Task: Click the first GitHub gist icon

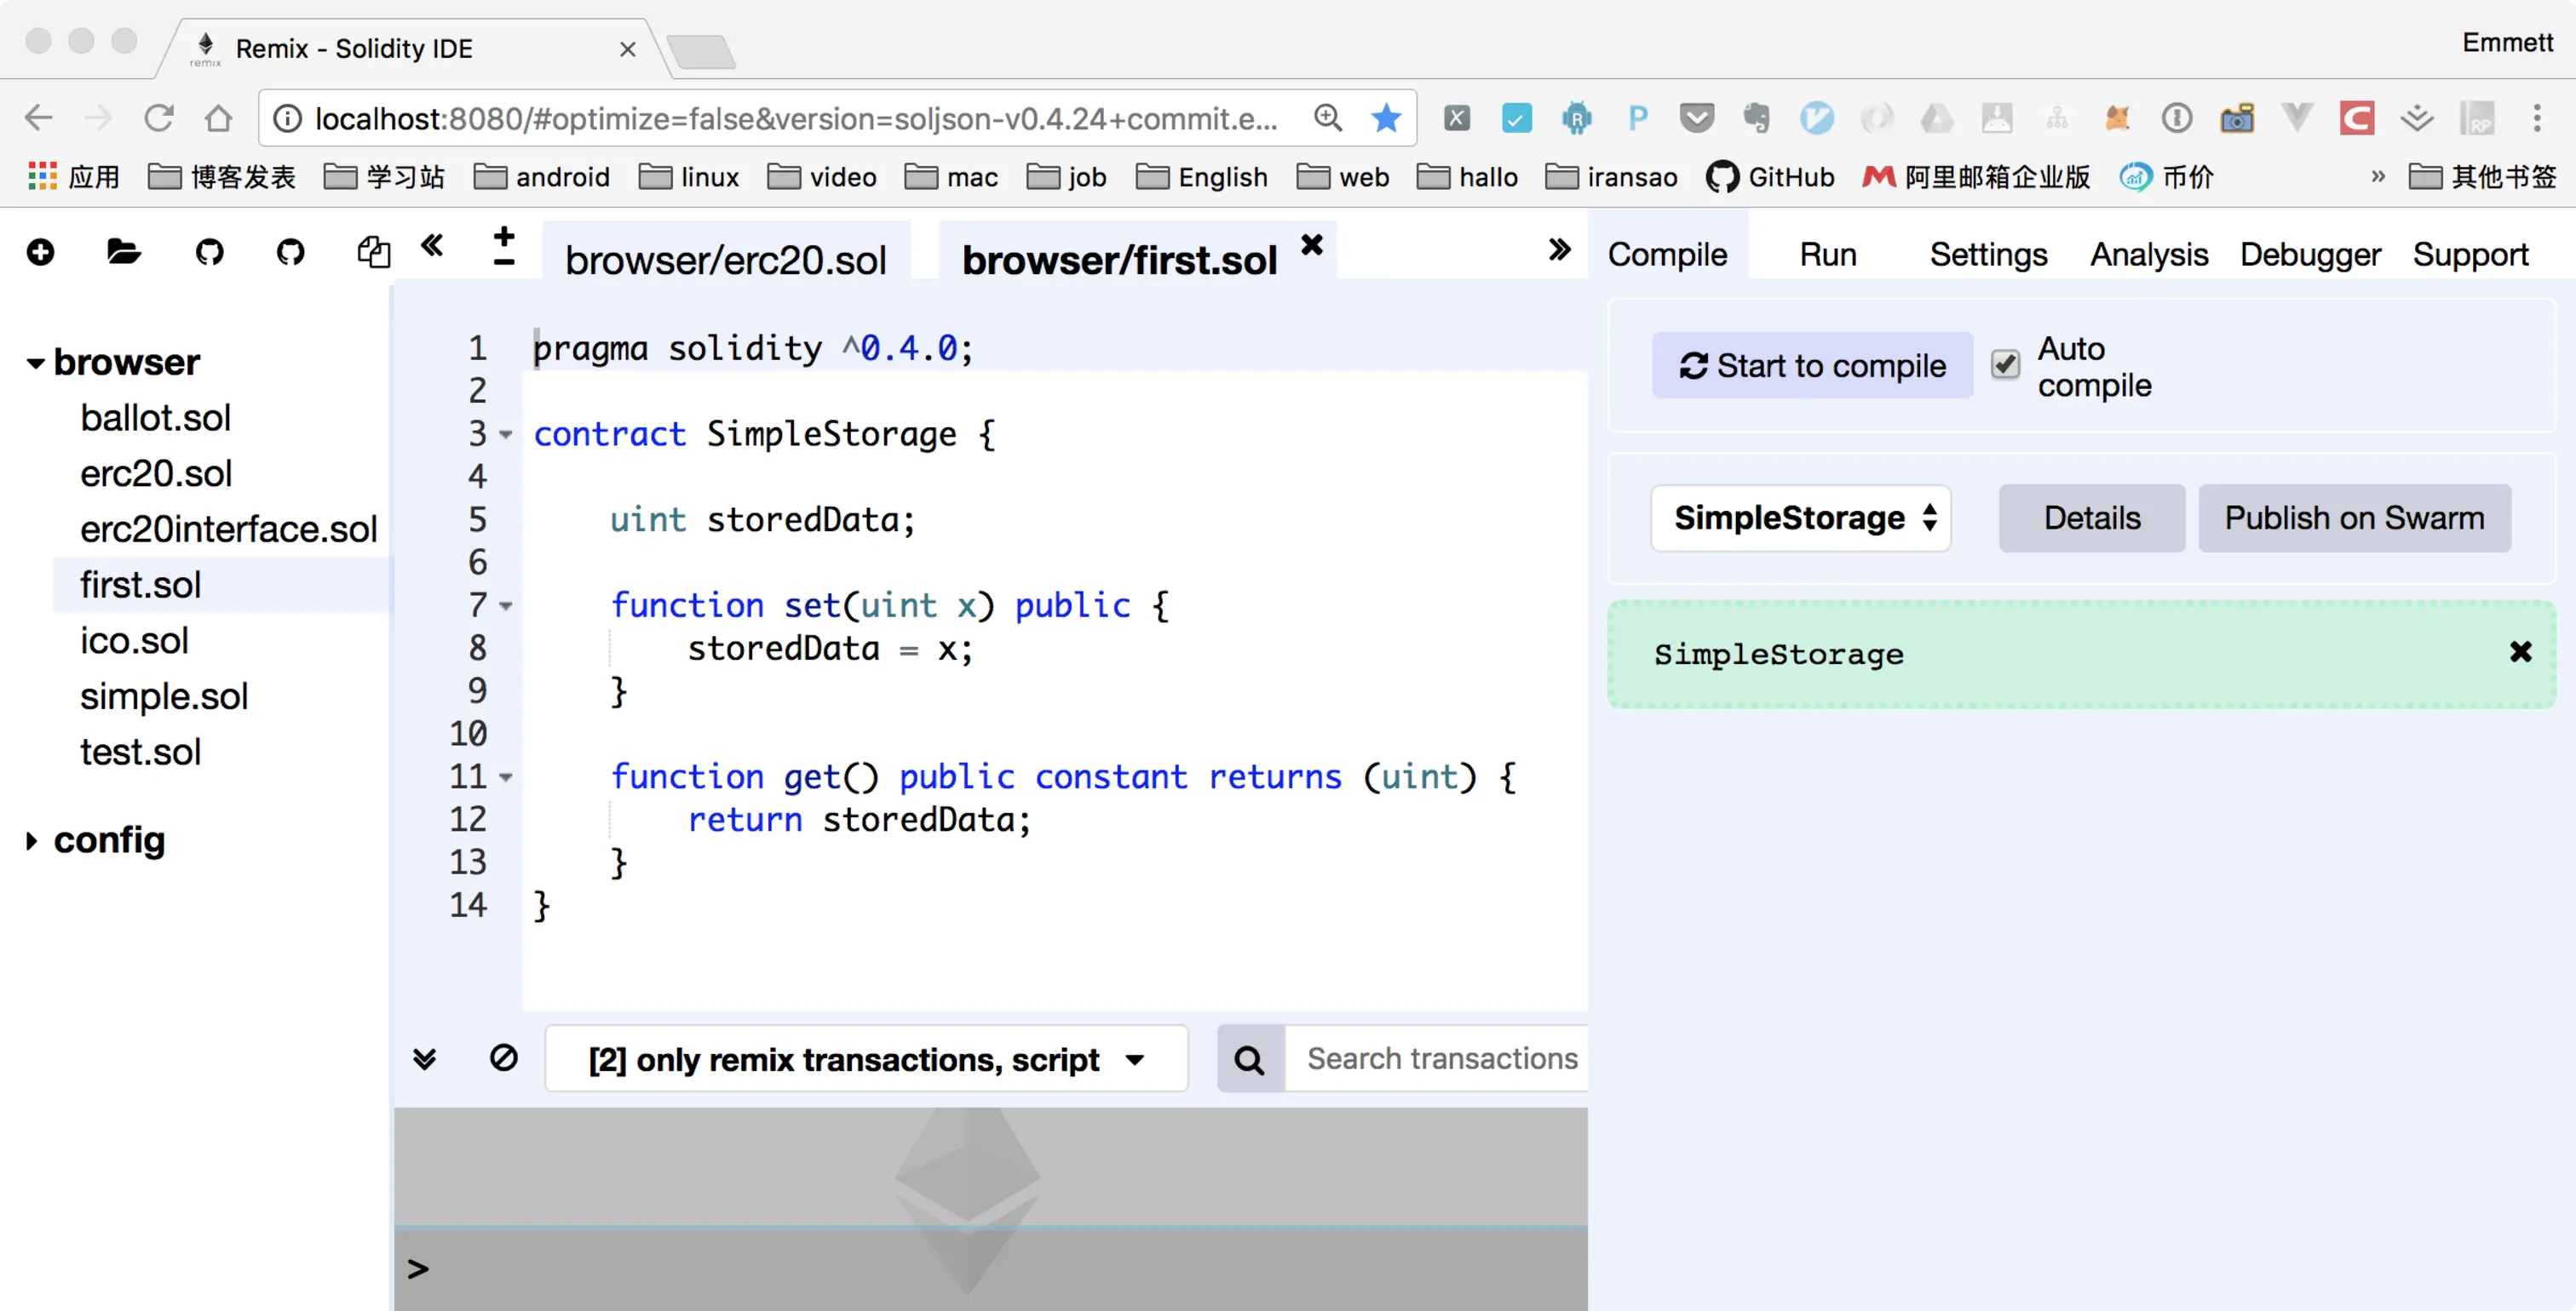Action: click(x=209, y=252)
